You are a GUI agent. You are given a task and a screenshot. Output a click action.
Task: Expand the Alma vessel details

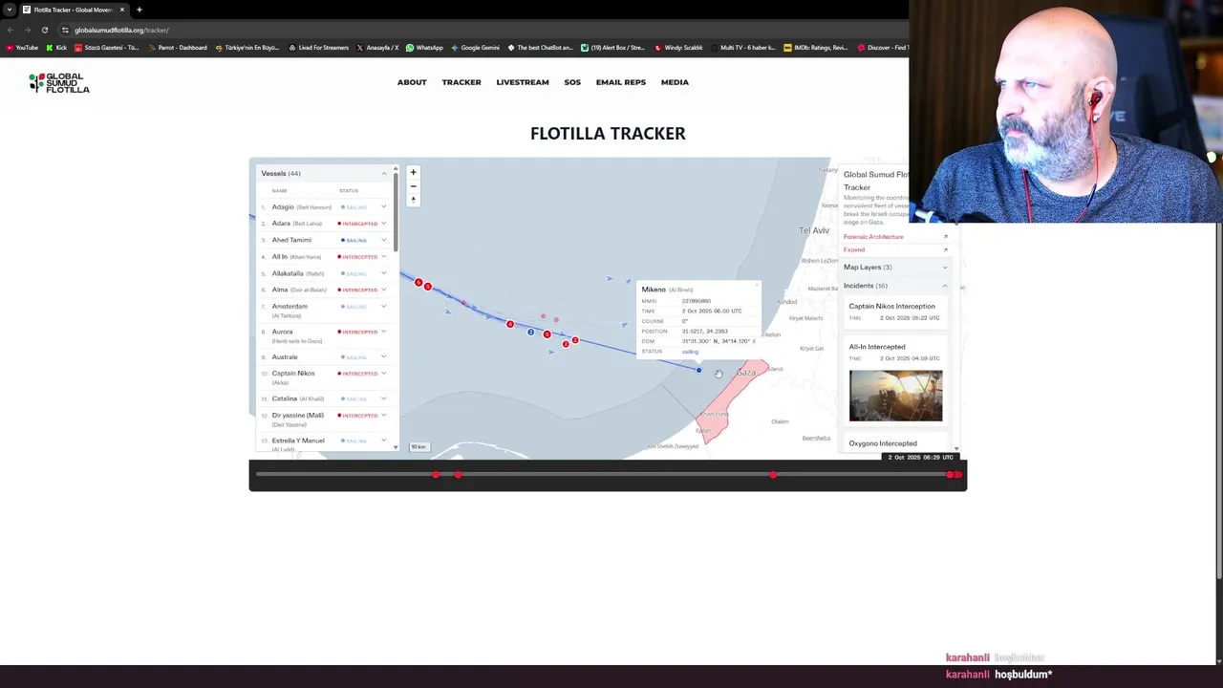coord(384,290)
